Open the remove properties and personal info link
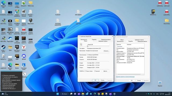This screenshot has height=96, width=172. (x=125, y=77)
